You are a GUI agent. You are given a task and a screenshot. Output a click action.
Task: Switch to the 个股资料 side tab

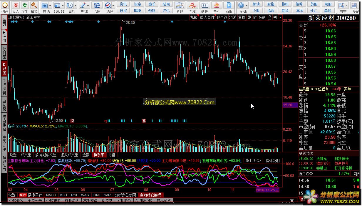[4, 87]
